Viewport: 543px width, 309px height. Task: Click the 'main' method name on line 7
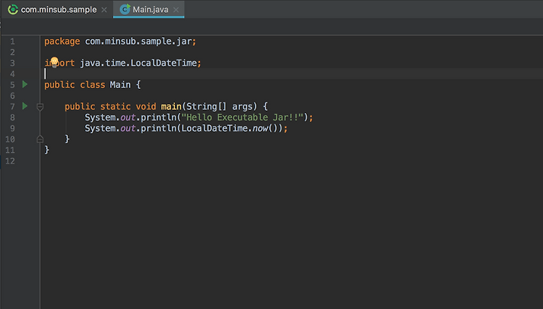pos(171,106)
